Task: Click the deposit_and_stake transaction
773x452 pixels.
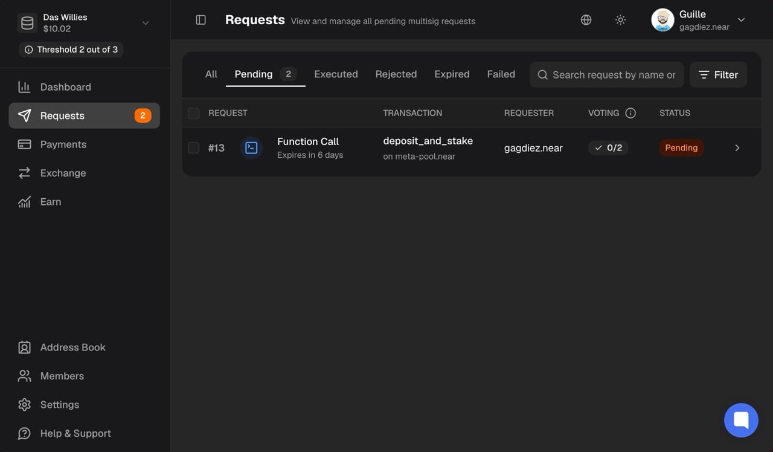Action: click(428, 141)
